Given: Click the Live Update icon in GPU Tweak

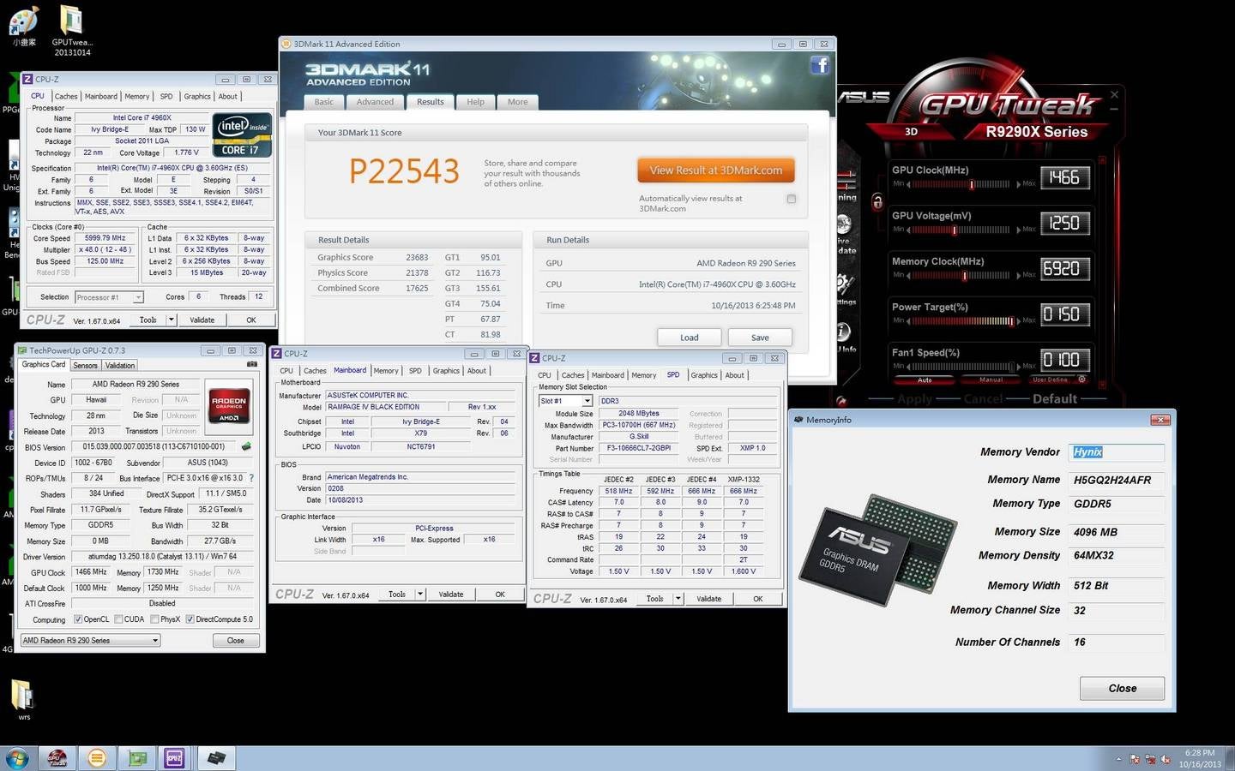Looking at the screenshot, I should [x=844, y=222].
